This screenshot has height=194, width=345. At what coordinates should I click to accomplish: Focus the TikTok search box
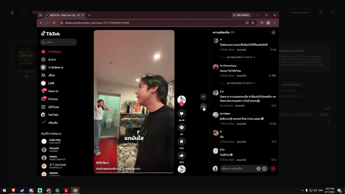[58, 42]
